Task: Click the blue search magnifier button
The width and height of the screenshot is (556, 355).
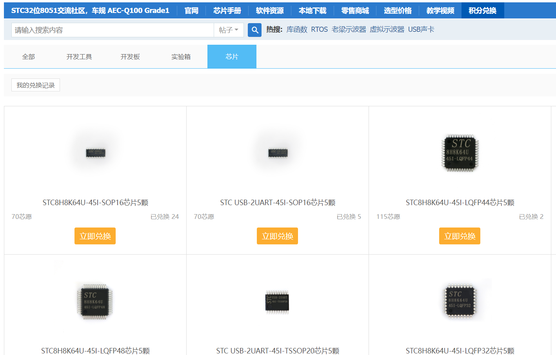Action: pos(254,30)
